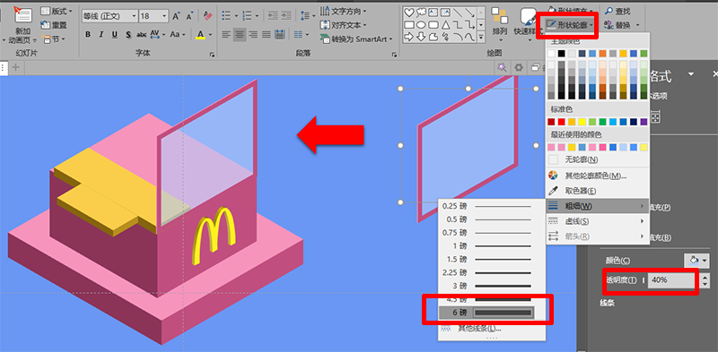Image resolution: width=718 pixels, height=352 pixels.
Task: Select 1.5 磅 line weight
Action: [486, 259]
